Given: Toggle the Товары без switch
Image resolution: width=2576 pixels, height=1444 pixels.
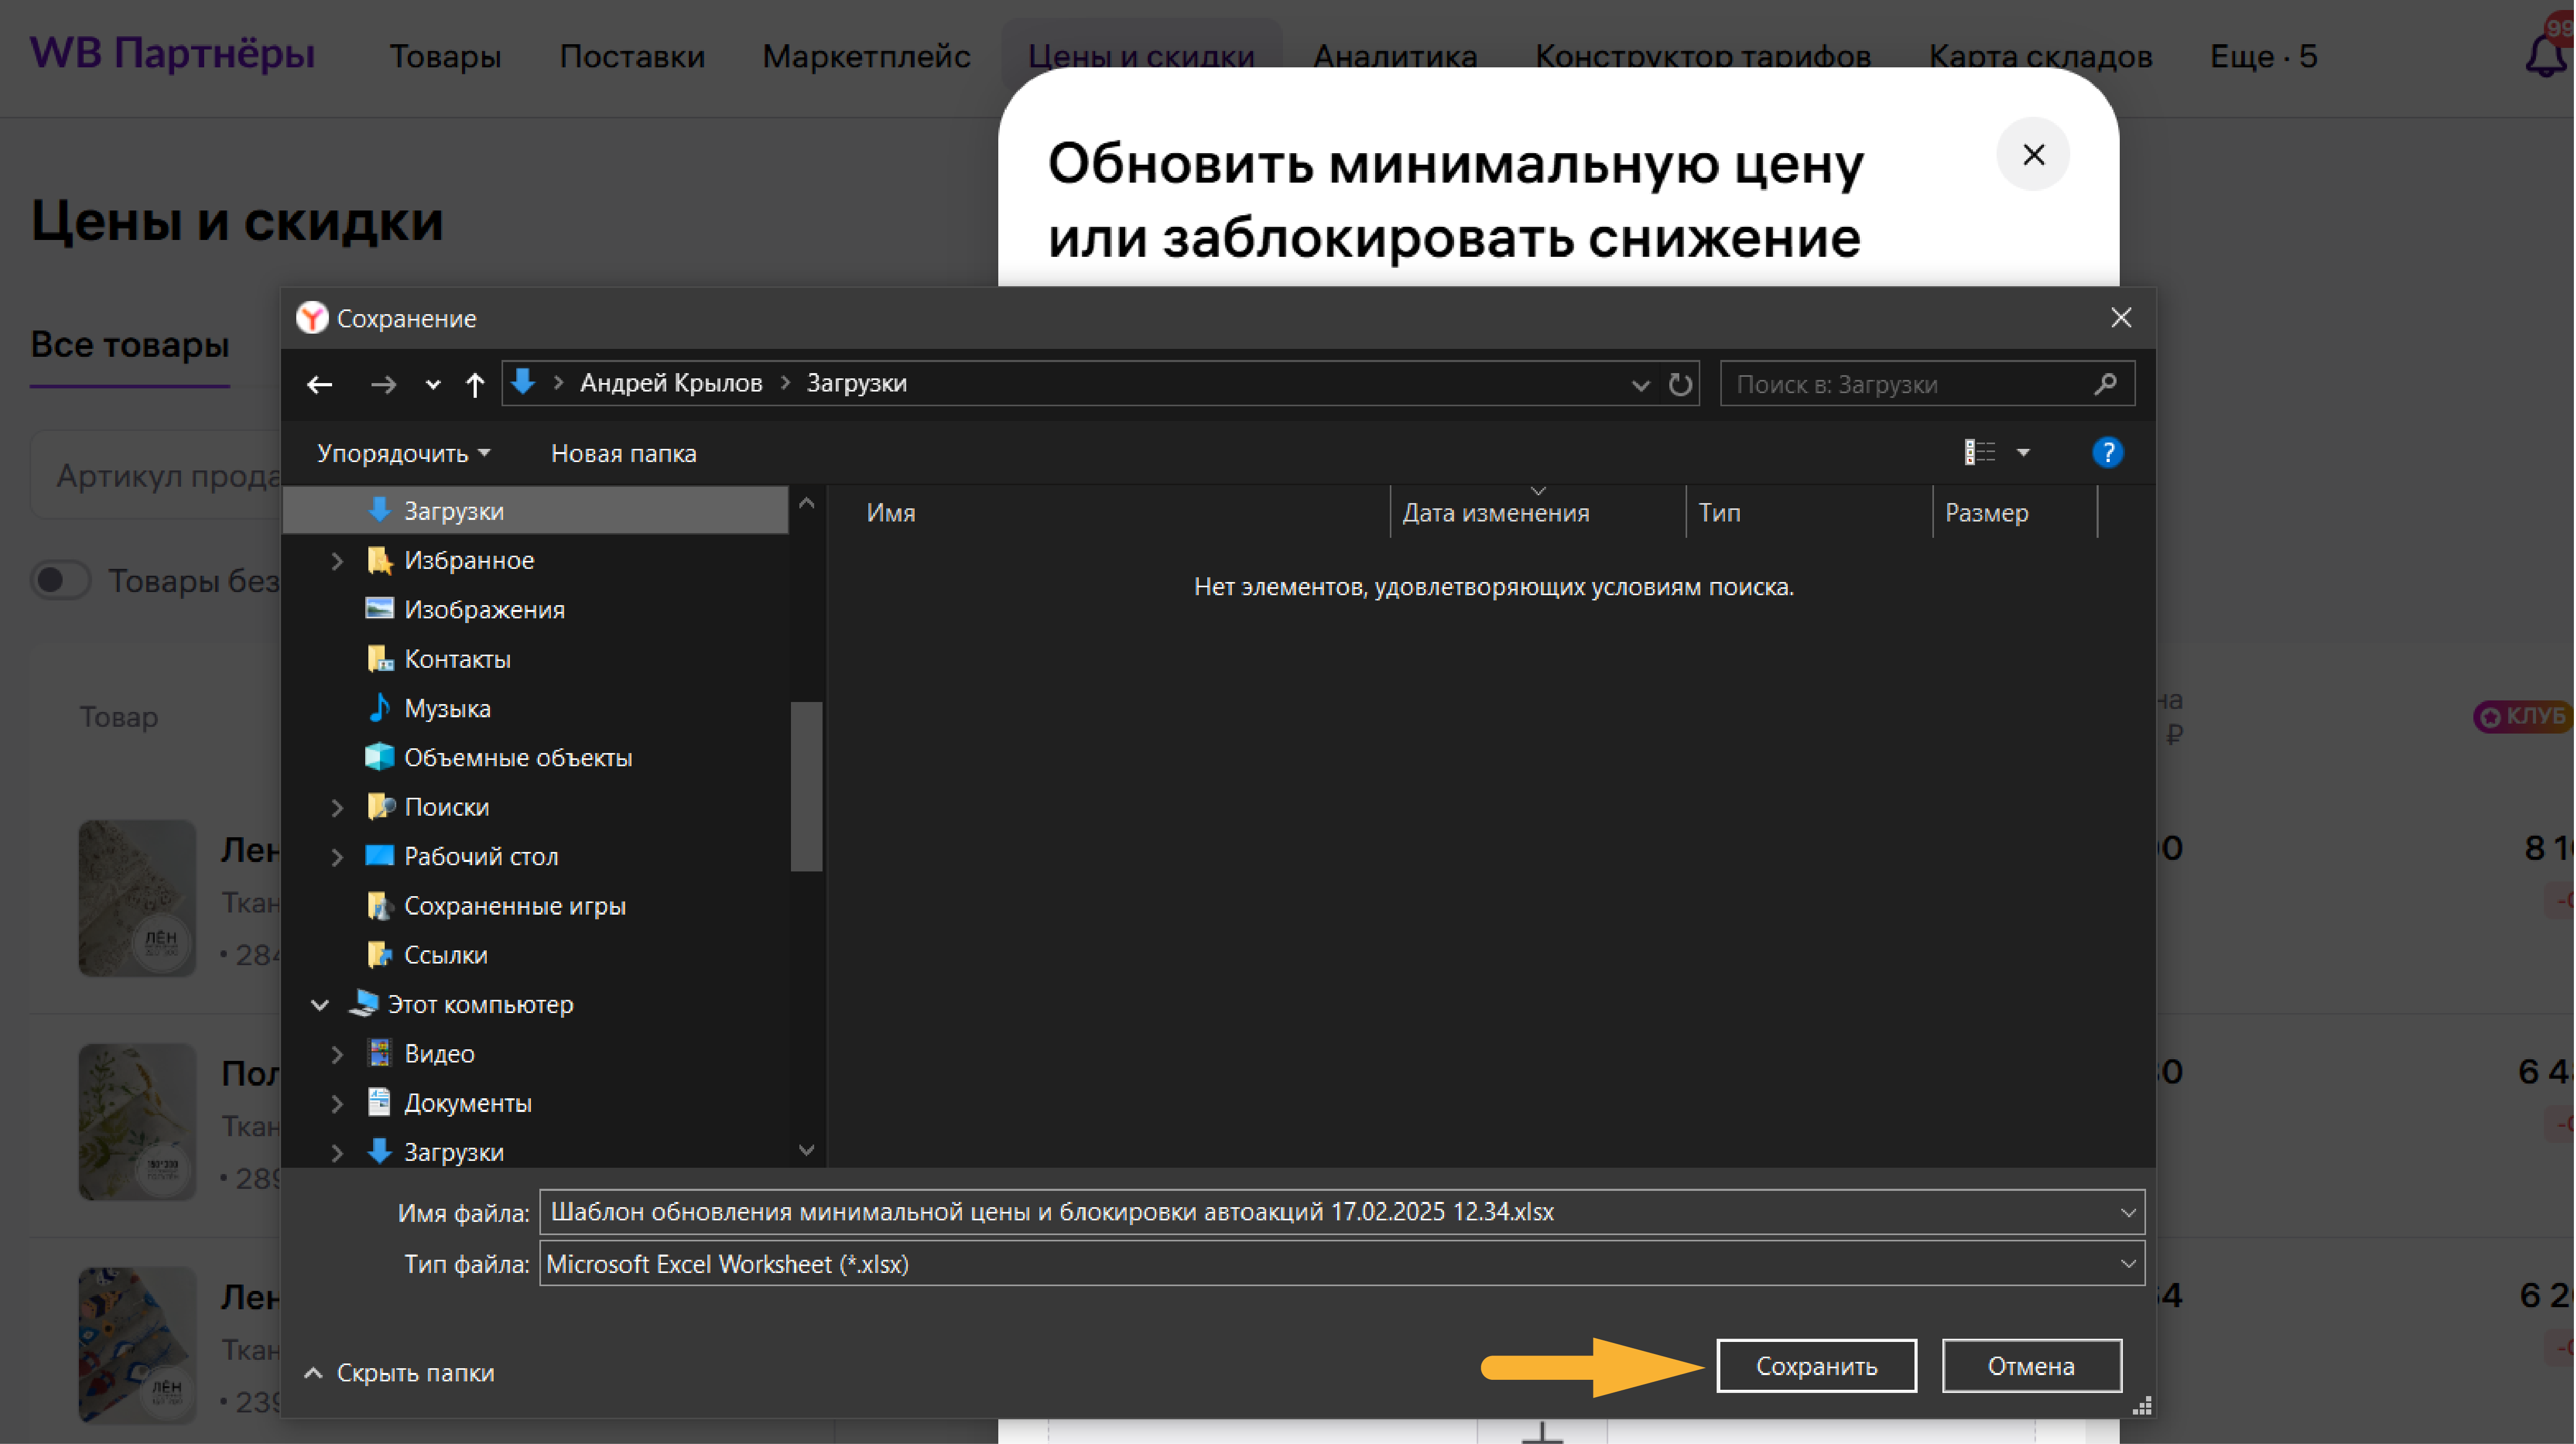Looking at the screenshot, I should click(x=60, y=580).
